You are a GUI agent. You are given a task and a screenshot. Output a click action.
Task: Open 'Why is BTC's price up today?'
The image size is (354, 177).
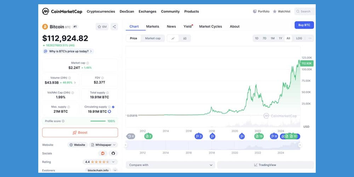coord(68,51)
